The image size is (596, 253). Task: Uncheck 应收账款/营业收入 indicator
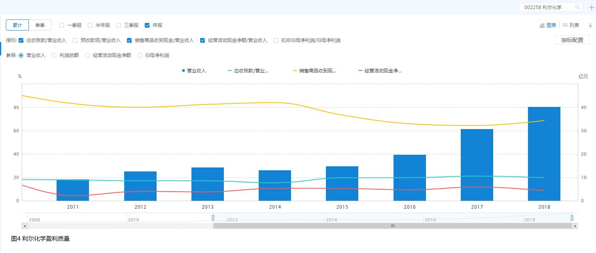[21, 40]
